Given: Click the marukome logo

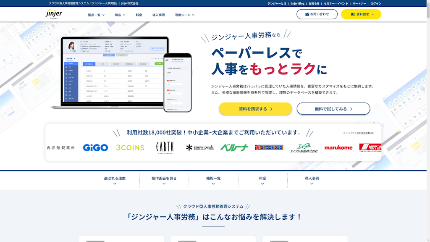Looking at the screenshot, I should click(338, 147).
